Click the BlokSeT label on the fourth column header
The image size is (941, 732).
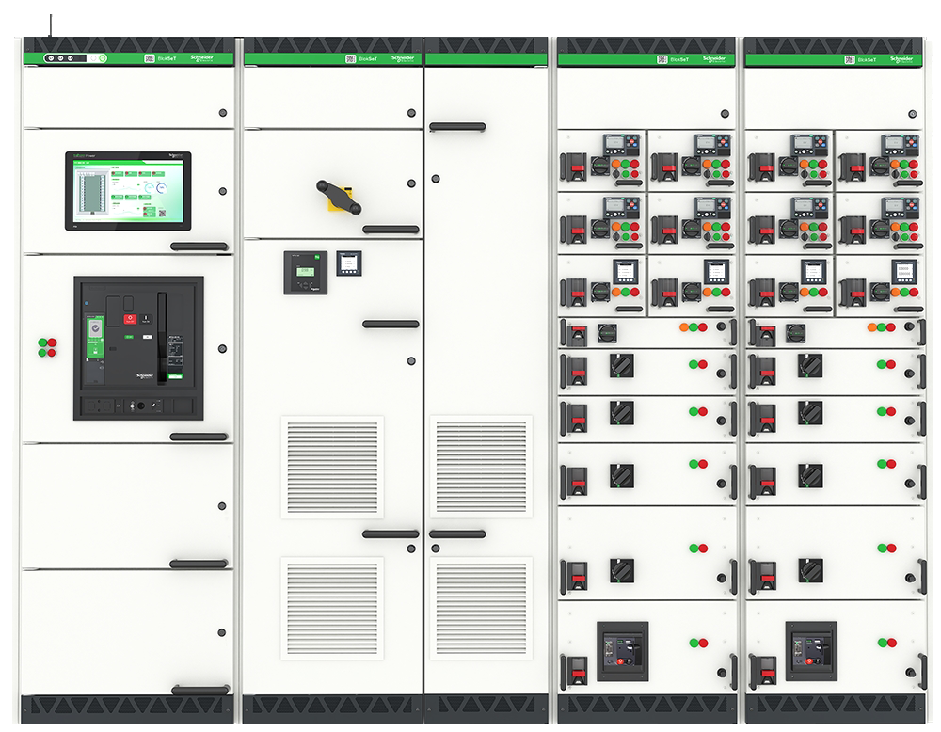point(679,59)
